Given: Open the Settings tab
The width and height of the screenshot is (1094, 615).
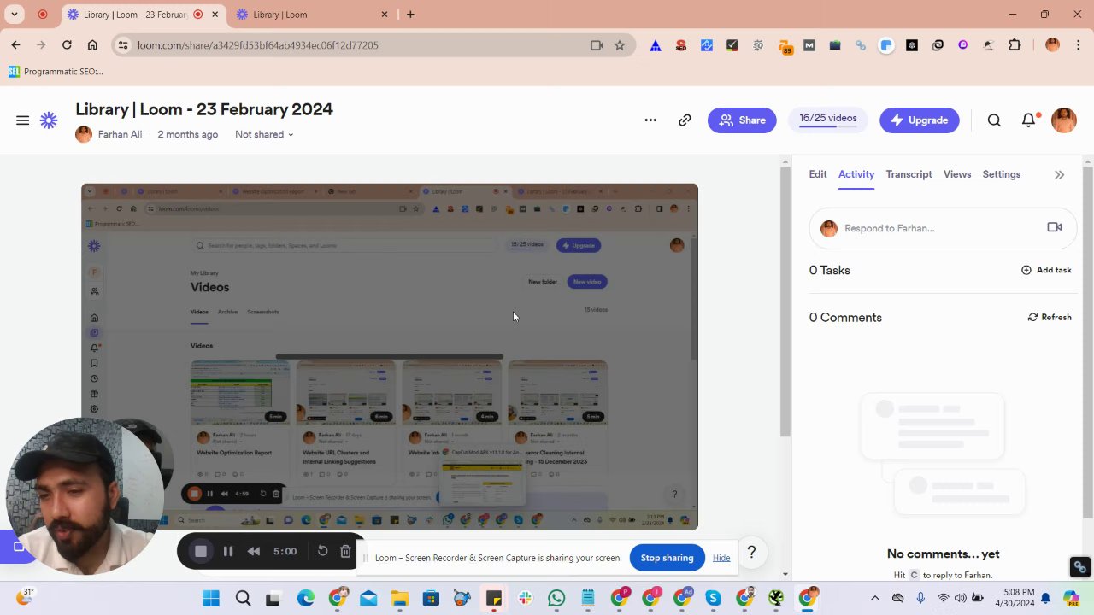Looking at the screenshot, I should point(1002,174).
